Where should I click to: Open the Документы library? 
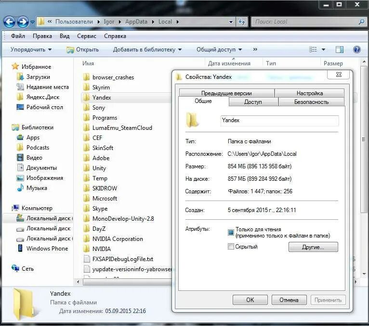click(41, 168)
